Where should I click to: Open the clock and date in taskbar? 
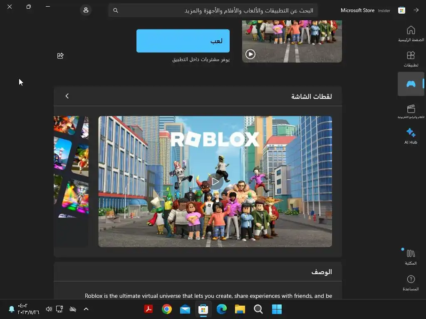point(28,309)
